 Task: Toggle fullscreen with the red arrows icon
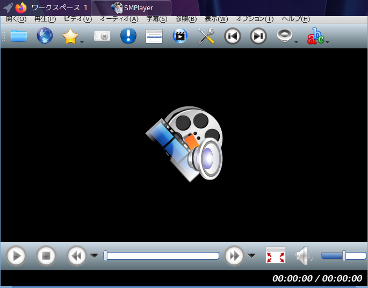(276, 255)
